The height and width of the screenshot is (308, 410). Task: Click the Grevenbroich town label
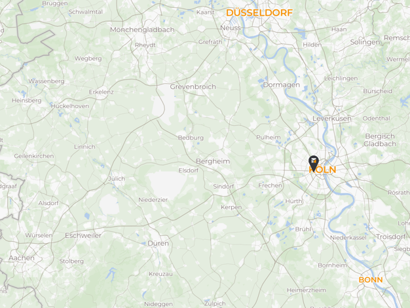pyautogui.click(x=193, y=87)
